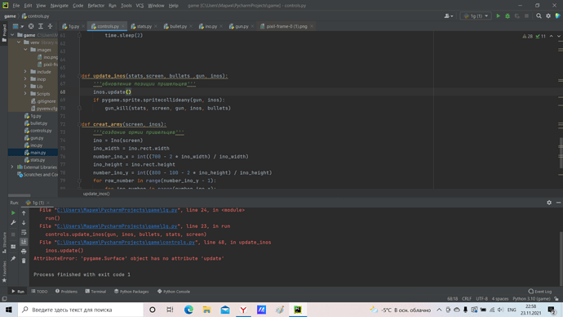The width and height of the screenshot is (563, 317).
Task: Pin the Run tab
Action: coord(13,259)
